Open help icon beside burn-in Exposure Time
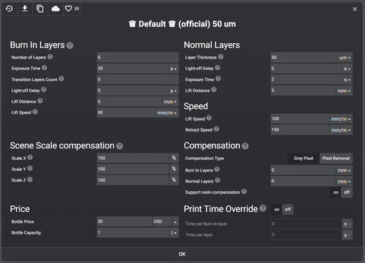This screenshot has height=263, width=365. (45, 68)
